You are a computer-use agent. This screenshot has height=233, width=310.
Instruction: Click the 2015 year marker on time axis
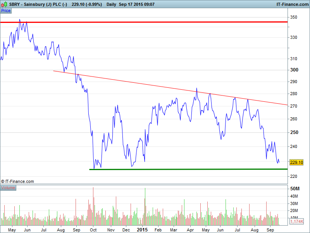click(142, 230)
